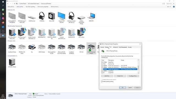The height and width of the screenshot is (99, 176).
Task: Select the BERSERKER-PC multimedia device
Action: point(42,33)
